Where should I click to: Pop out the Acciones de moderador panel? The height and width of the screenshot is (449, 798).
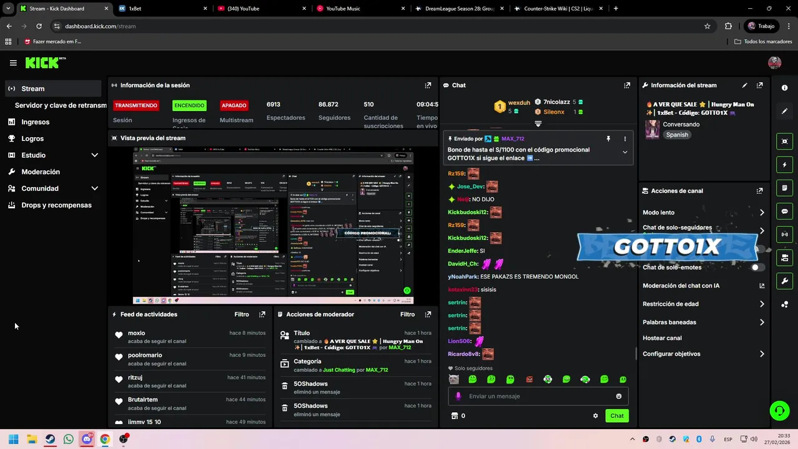pos(428,315)
